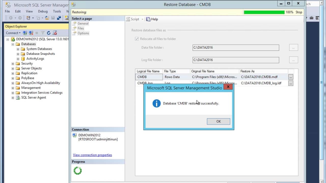Click the Restore Database dialog title icon

[74, 4]
